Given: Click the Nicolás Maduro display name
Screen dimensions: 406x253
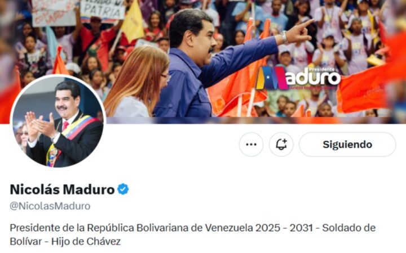Looking at the screenshot, I should tap(62, 189).
